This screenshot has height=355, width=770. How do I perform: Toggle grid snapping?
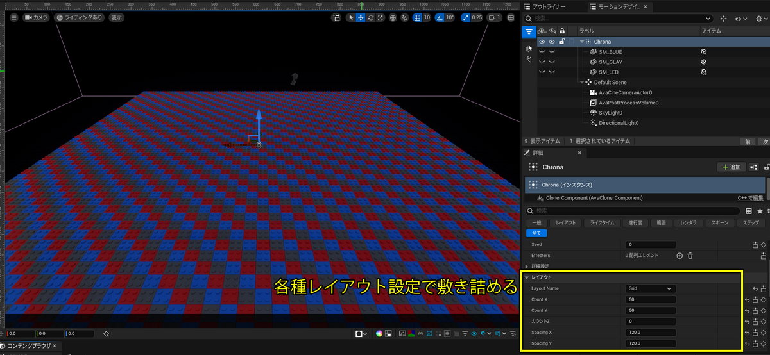[417, 18]
